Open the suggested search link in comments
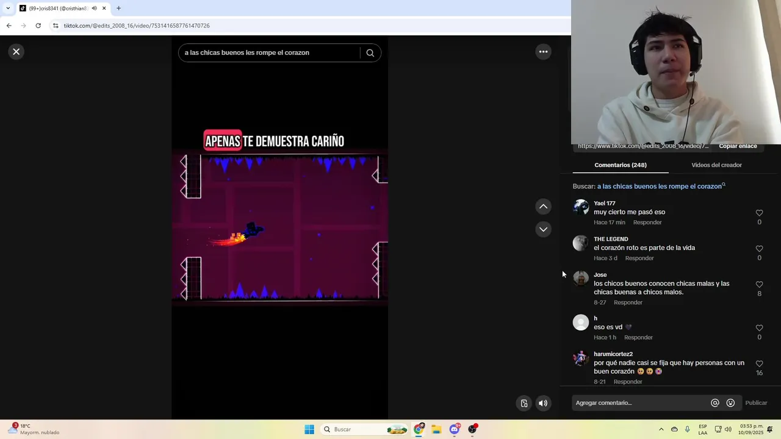781x439 pixels. click(661, 187)
